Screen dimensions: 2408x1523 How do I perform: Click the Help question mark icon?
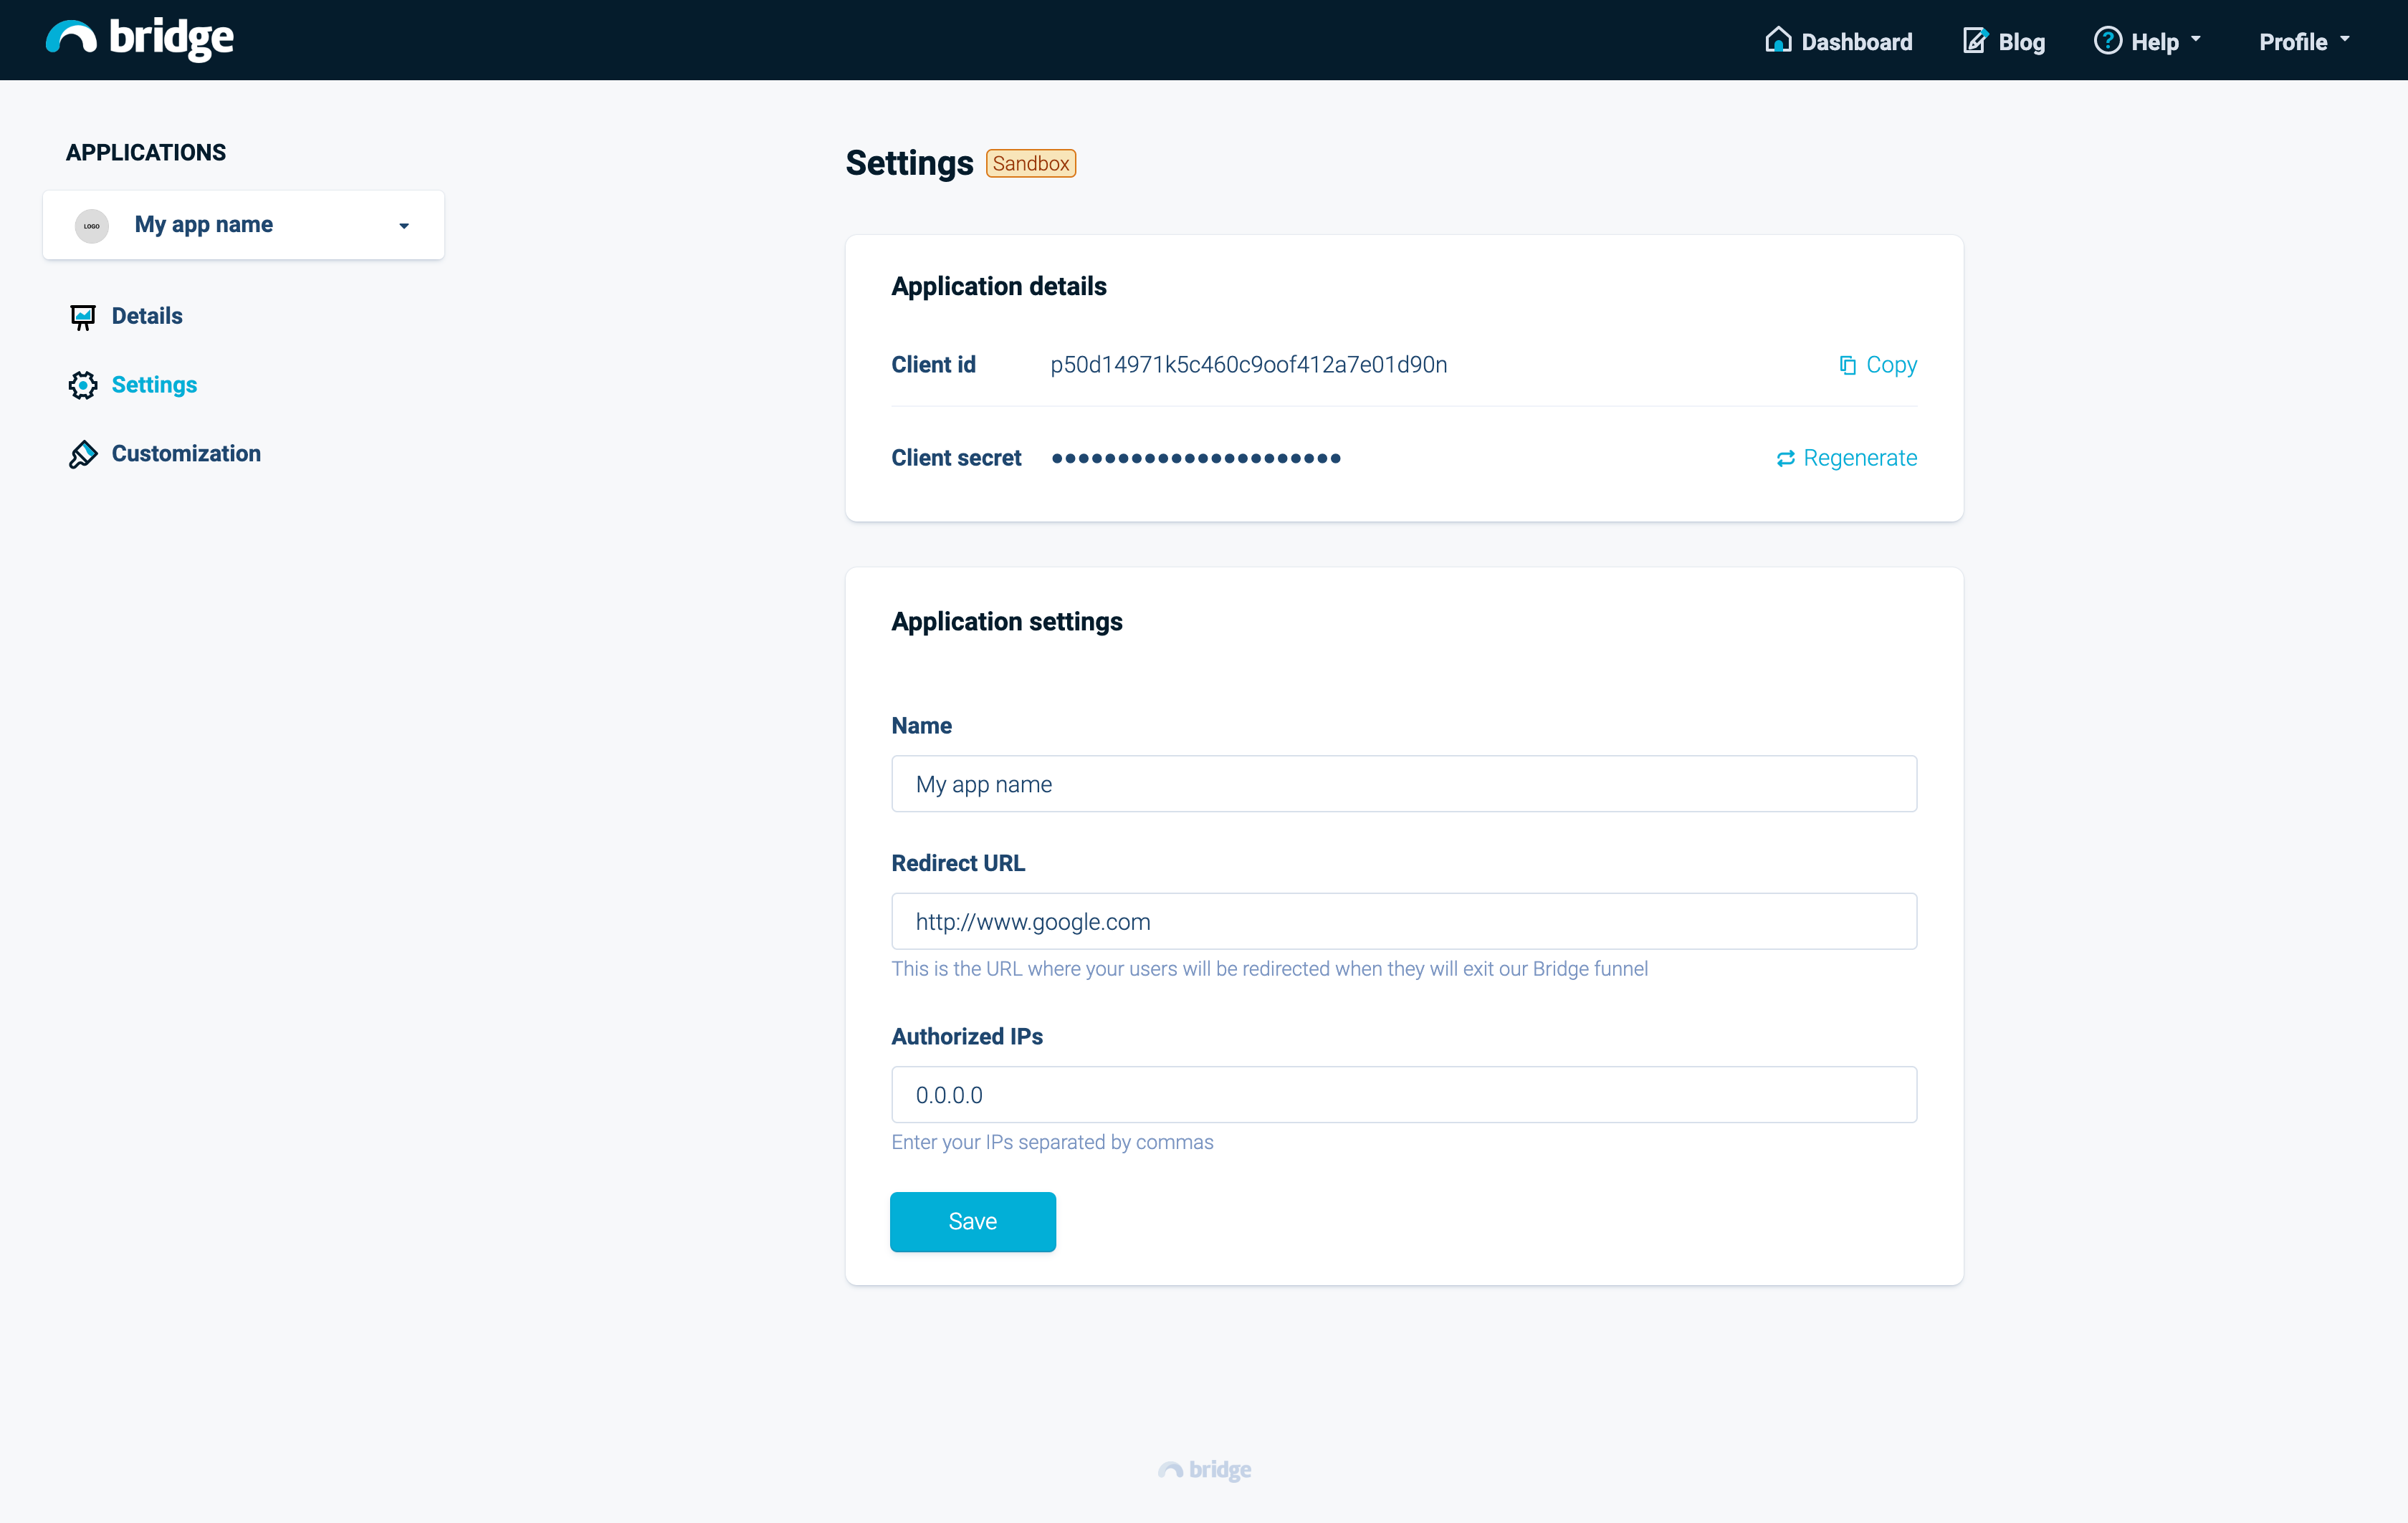coord(2107,40)
